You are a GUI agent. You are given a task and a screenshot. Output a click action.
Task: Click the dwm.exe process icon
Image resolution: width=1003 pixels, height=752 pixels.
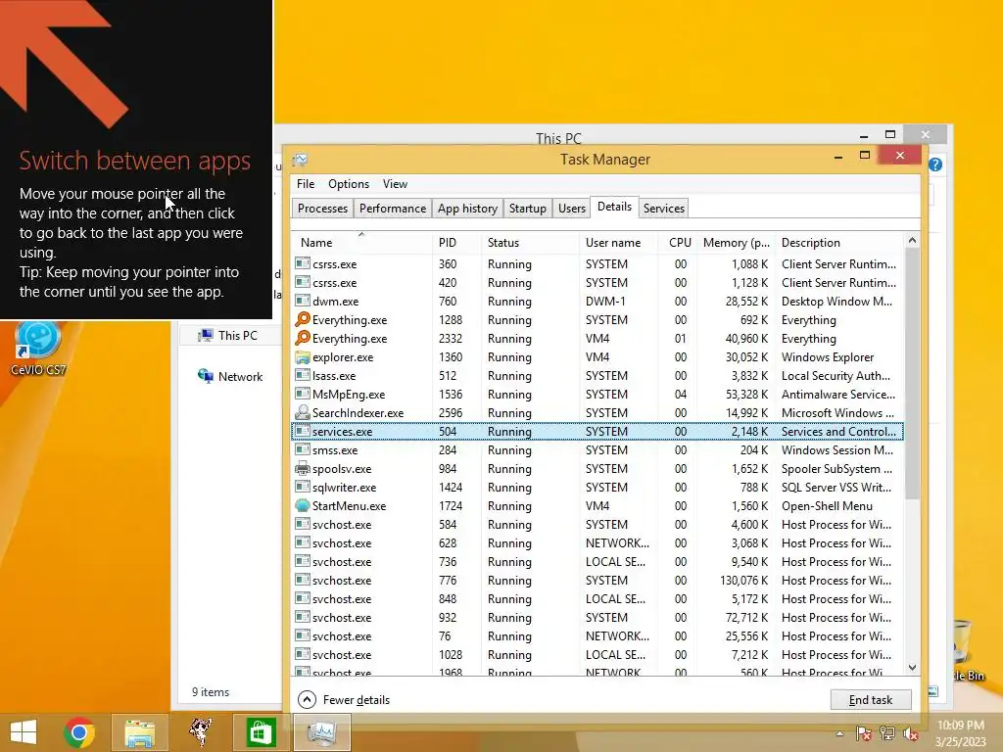pos(303,301)
